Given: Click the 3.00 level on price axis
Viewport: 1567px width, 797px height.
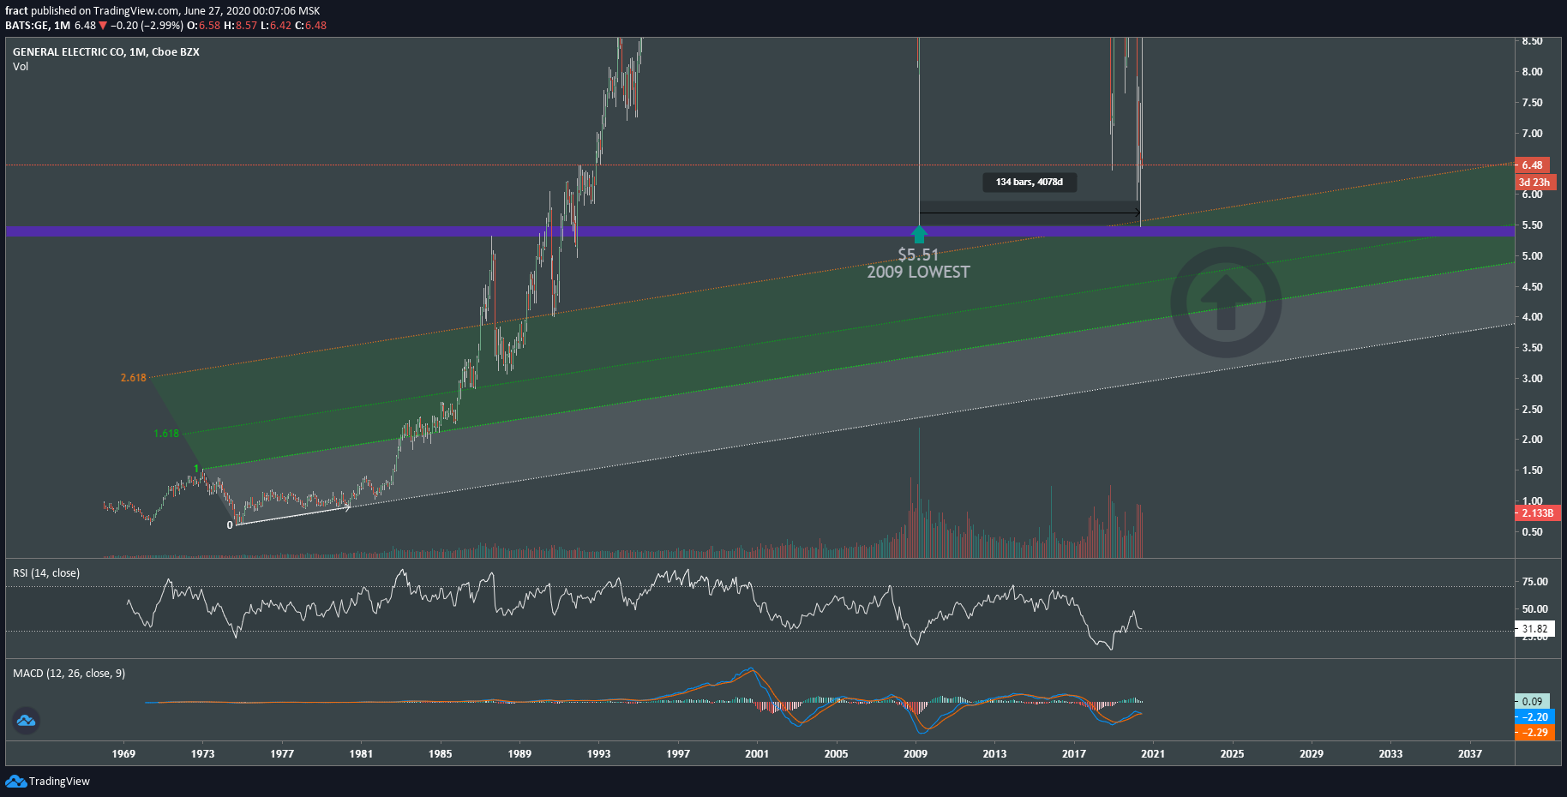Looking at the screenshot, I should point(1532,379).
